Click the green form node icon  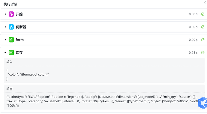(11, 40)
